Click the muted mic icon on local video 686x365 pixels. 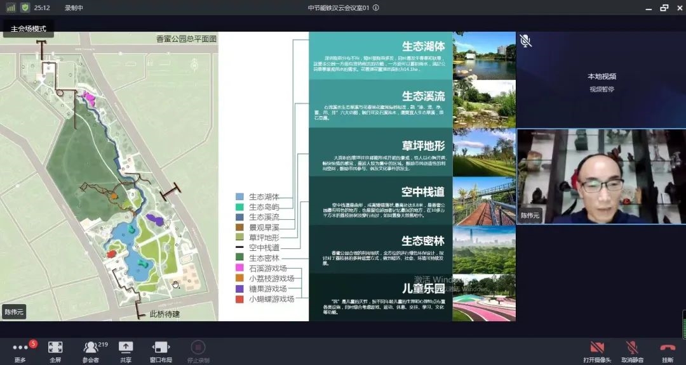tap(525, 41)
